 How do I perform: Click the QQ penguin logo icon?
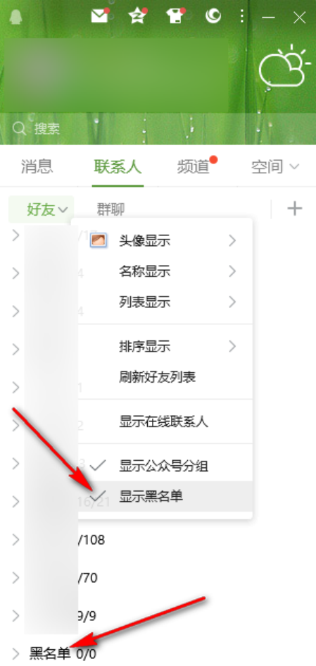coord(16,18)
